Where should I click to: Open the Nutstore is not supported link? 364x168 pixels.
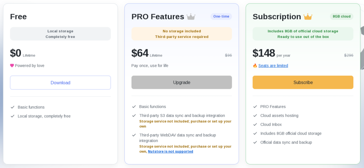pos(171,152)
